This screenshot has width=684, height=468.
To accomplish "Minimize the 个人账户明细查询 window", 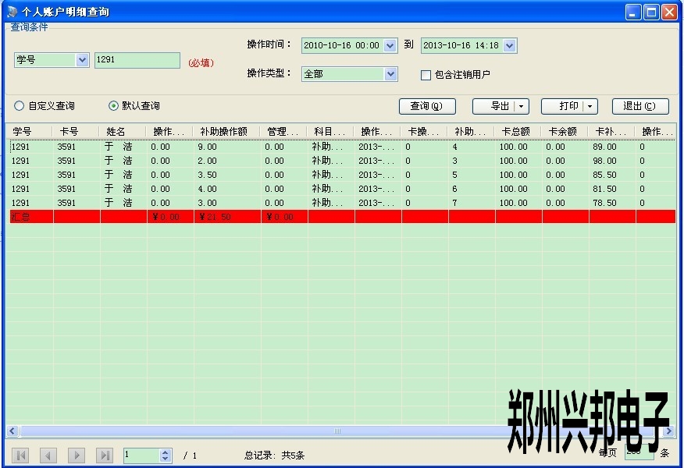I will (x=633, y=12).
